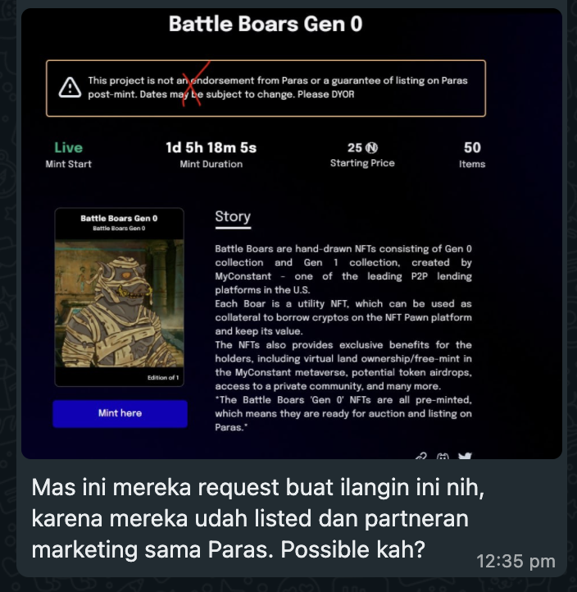Screen dimensions: 577x592
Task: Click the website link chain icon
Action: (x=421, y=456)
